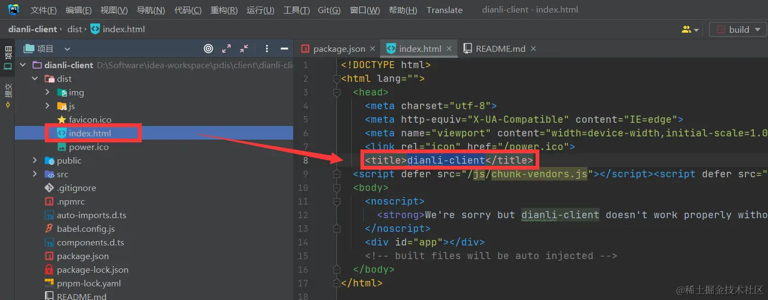Toggle the 项目 tool window sidebar button
The height and width of the screenshot is (300, 768).
point(8,58)
